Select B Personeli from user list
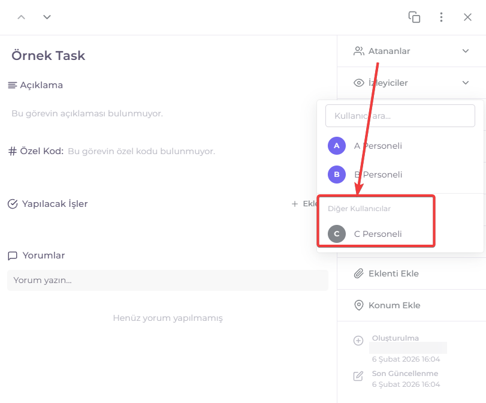Viewport: 486px width, 403px height. pos(378,175)
